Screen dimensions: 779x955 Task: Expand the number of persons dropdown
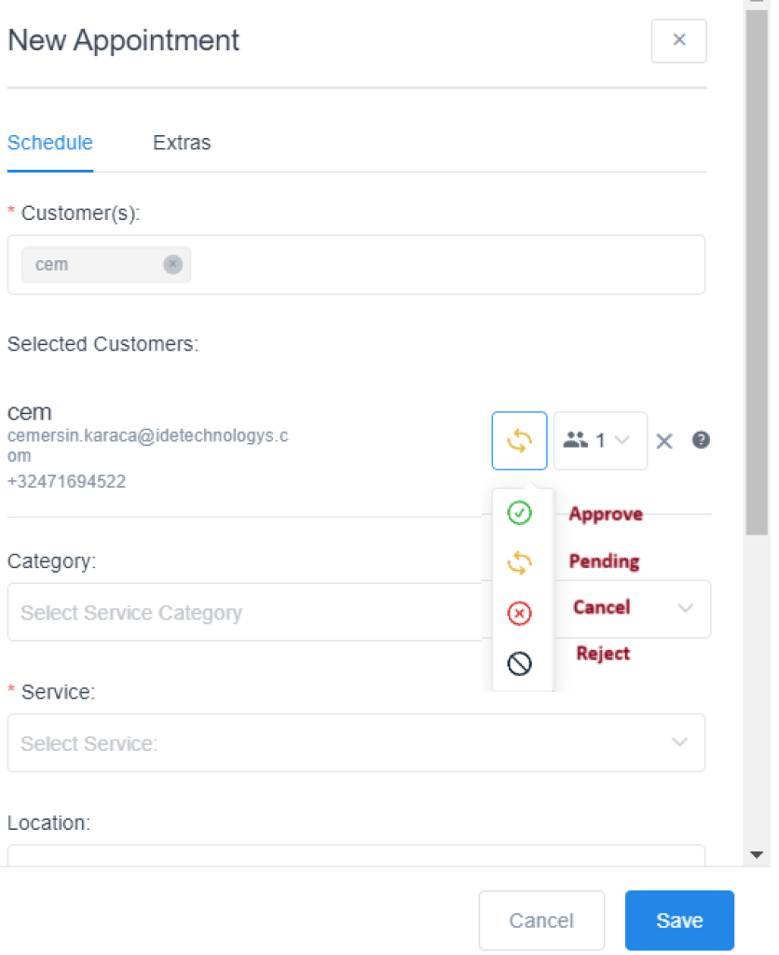pyautogui.click(x=600, y=441)
